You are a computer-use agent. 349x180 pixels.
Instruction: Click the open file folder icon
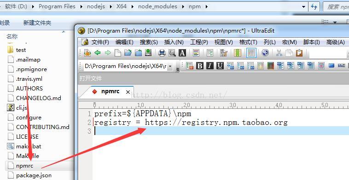128,53
